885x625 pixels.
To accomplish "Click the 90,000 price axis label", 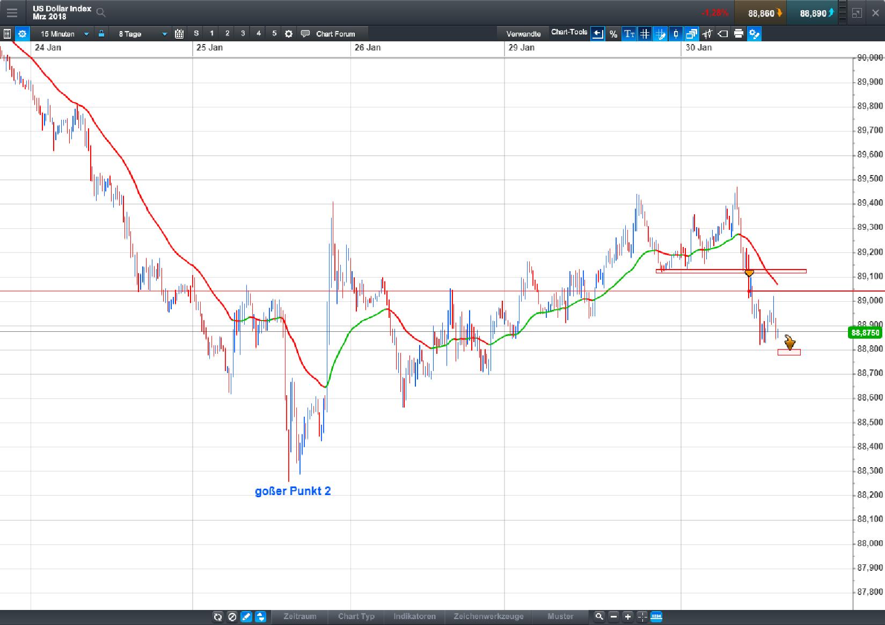I will pos(869,57).
